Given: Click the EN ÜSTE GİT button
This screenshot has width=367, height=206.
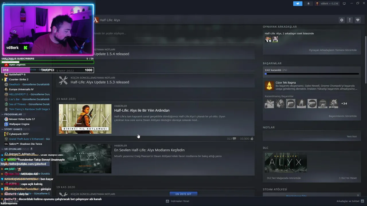Looking at the screenshot, I should (x=183, y=194).
